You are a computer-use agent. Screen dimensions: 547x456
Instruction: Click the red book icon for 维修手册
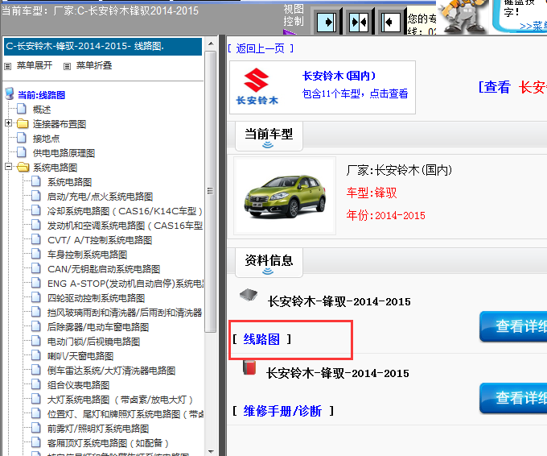249,367
